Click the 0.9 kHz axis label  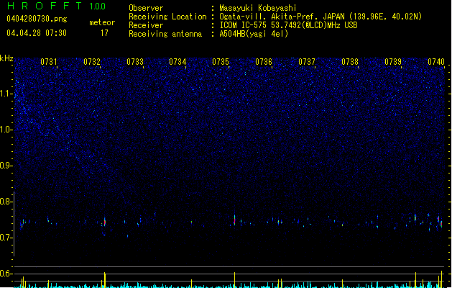click(6, 166)
